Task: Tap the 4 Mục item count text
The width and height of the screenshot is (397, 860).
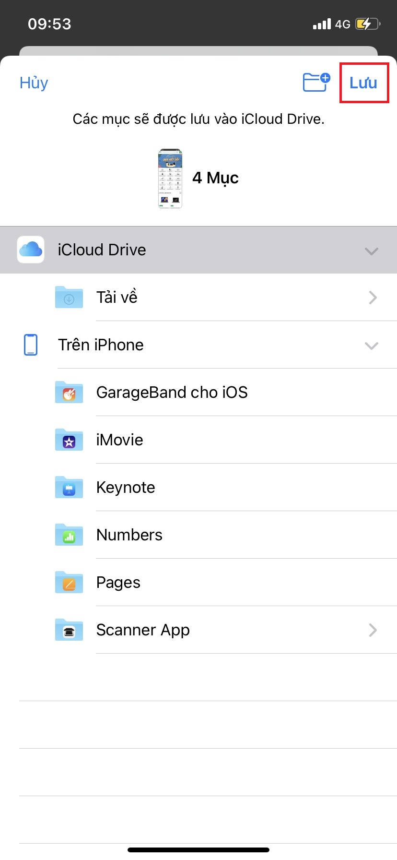Action: click(x=216, y=178)
